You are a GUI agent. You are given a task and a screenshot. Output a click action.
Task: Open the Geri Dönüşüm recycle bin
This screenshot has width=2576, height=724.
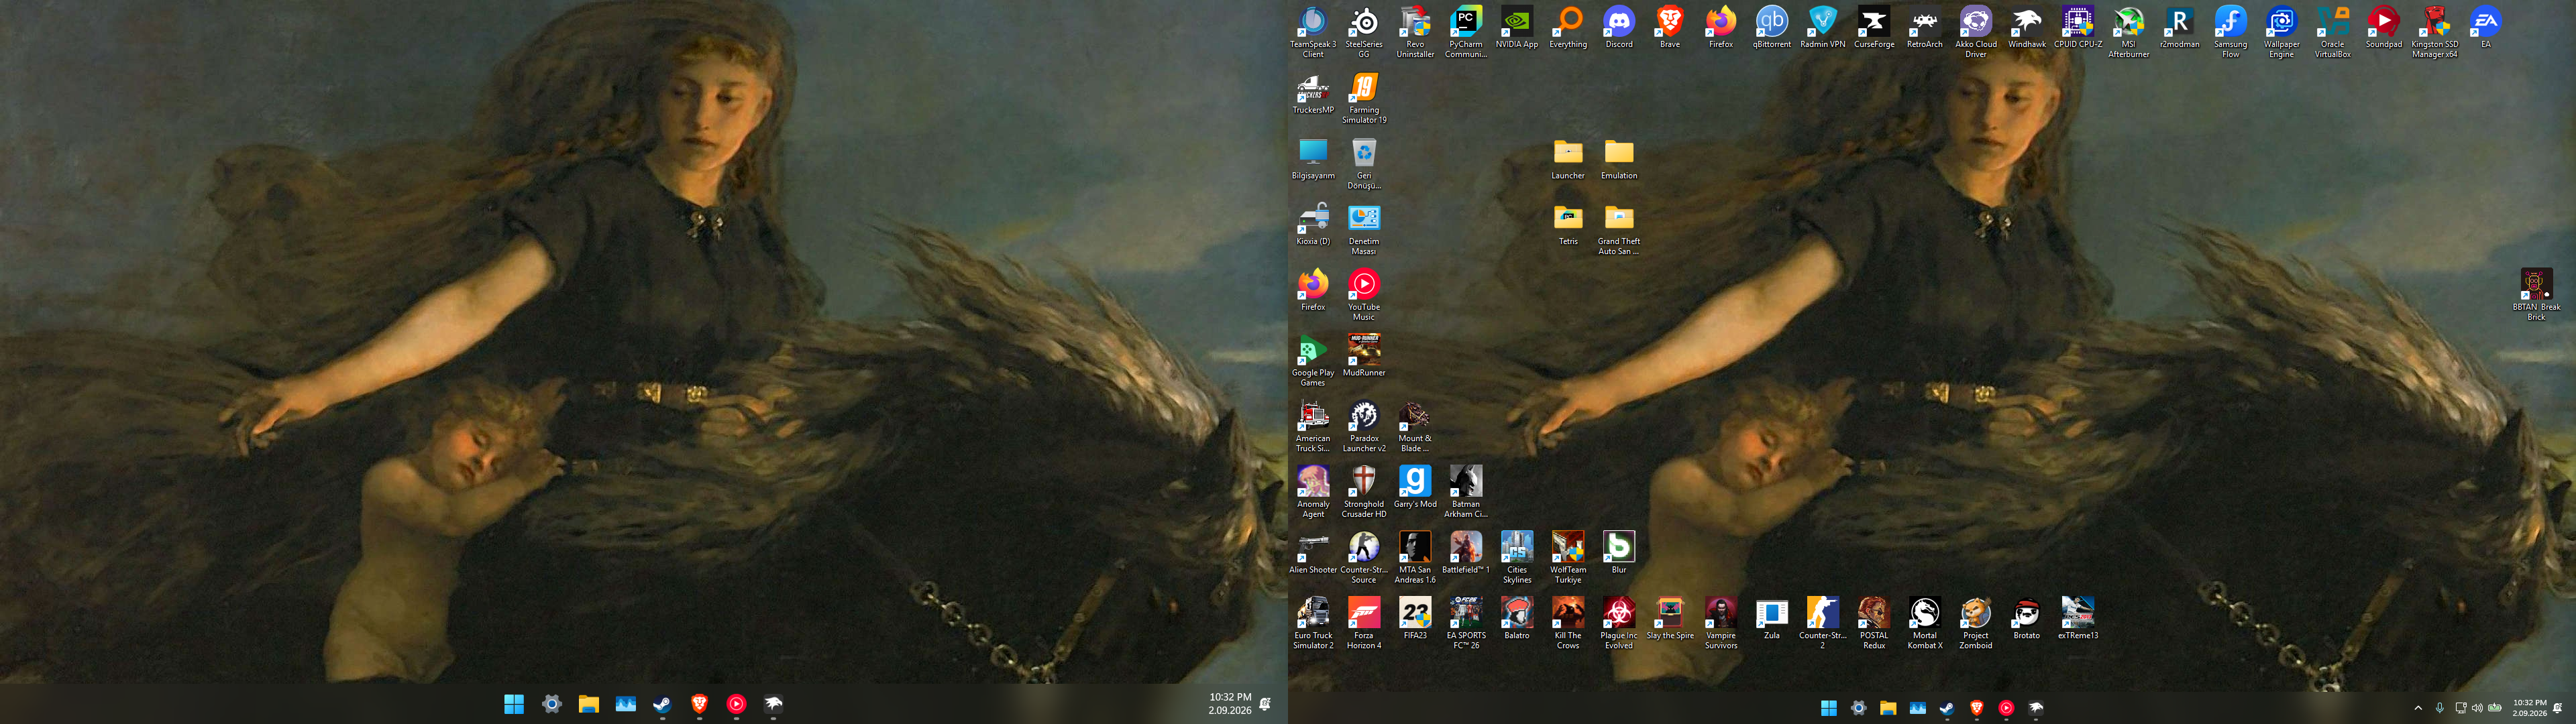tap(1364, 164)
